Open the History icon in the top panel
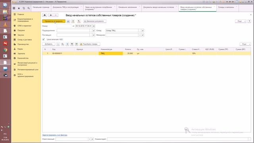Viewport: 254px width, 143px height. (24, 8)
